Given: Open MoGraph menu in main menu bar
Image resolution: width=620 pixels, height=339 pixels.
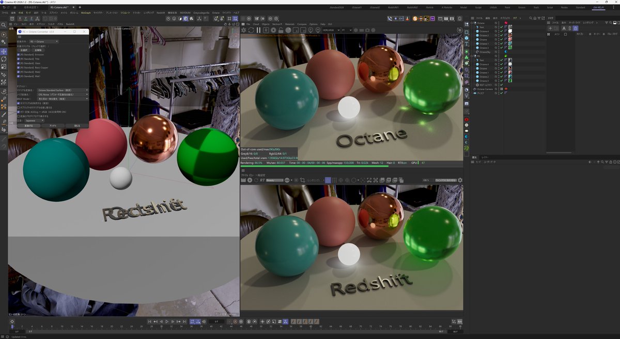Looking at the screenshot, I should (86, 12).
